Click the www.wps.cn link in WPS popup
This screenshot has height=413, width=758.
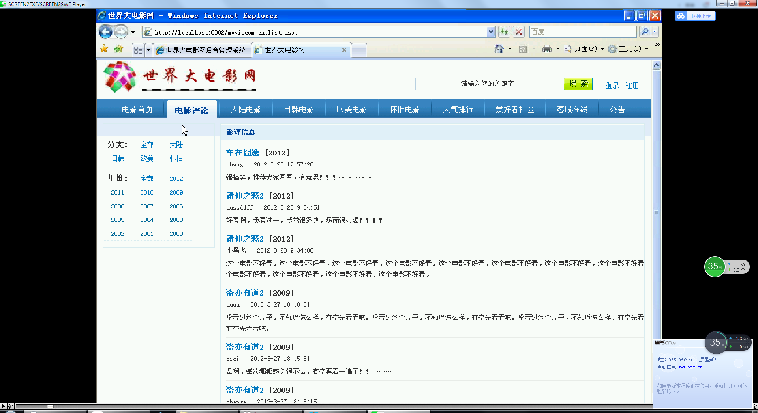(x=690, y=367)
